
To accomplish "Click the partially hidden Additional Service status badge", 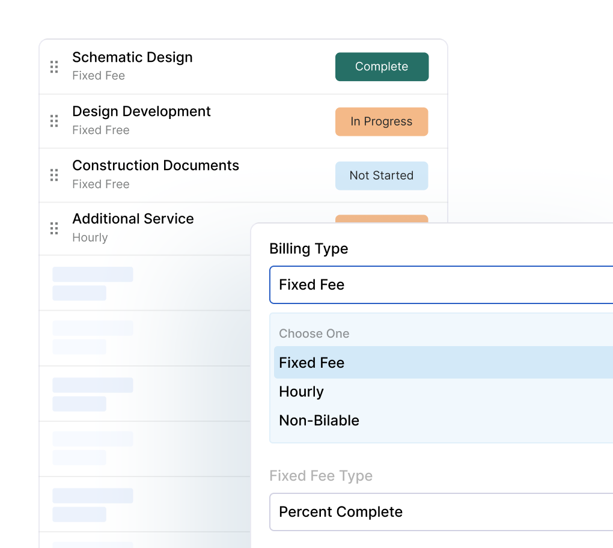I will tap(382, 219).
